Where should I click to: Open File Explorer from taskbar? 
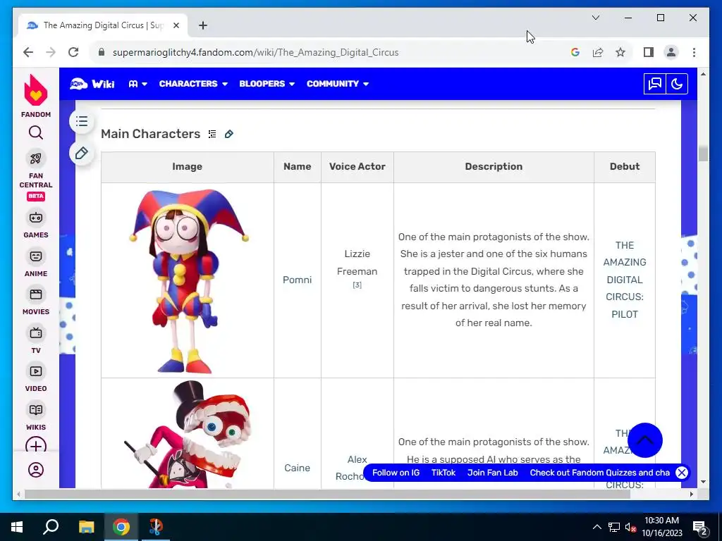click(86, 527)
